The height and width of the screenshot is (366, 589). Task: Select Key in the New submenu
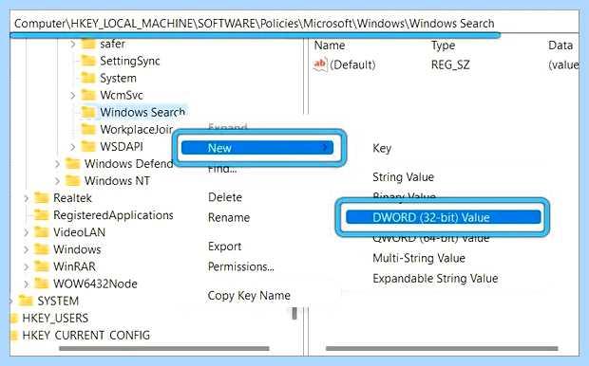click(x=382, y=148)
